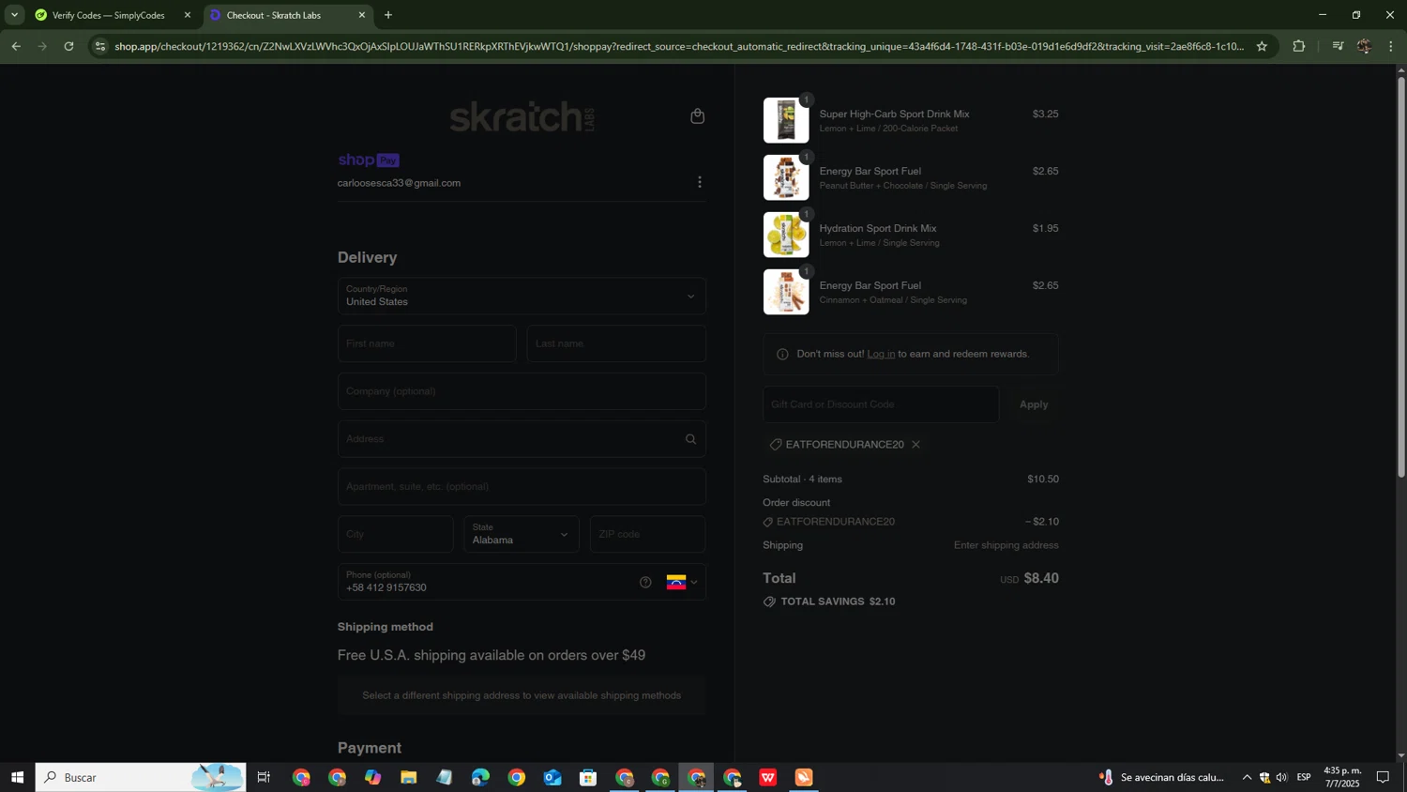Open Microsoft Store from taskbar

click(588, 777)
